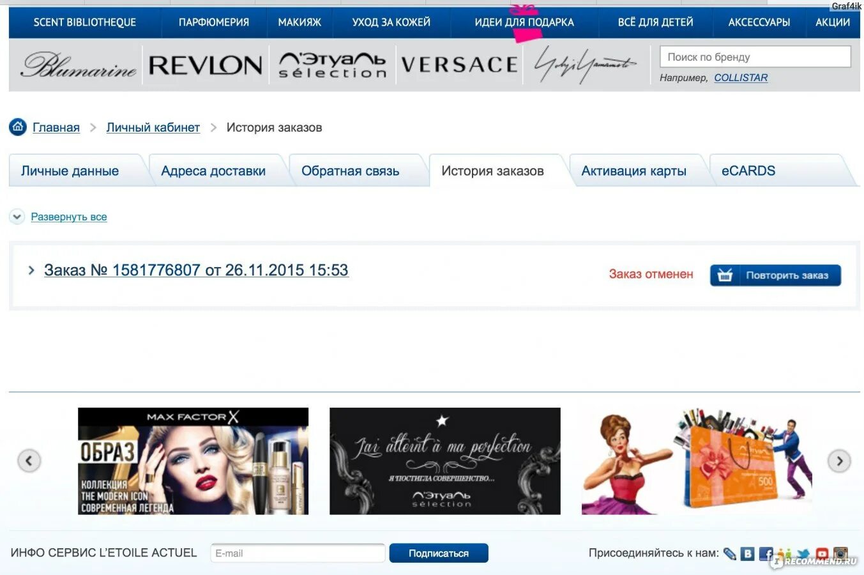Open МАКИЯЖ menu
Screen dimensions: 864x575
click(299, 22)
